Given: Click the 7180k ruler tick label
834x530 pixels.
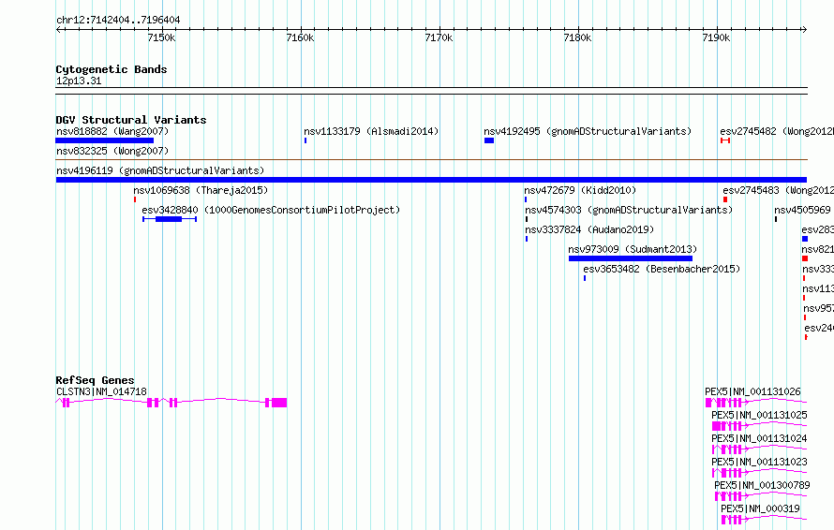Looking at the screenshot, I should [x=577, y=37].
